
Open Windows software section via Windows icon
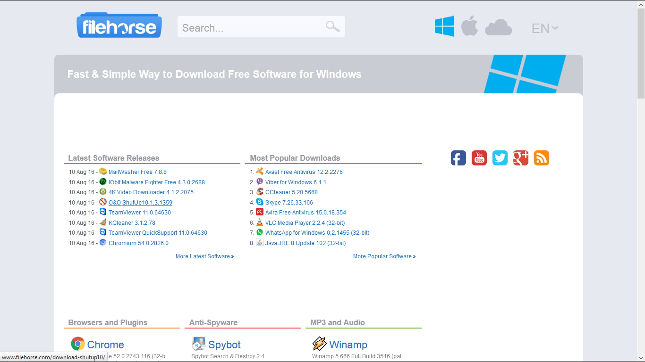click(x=444, y=26)
